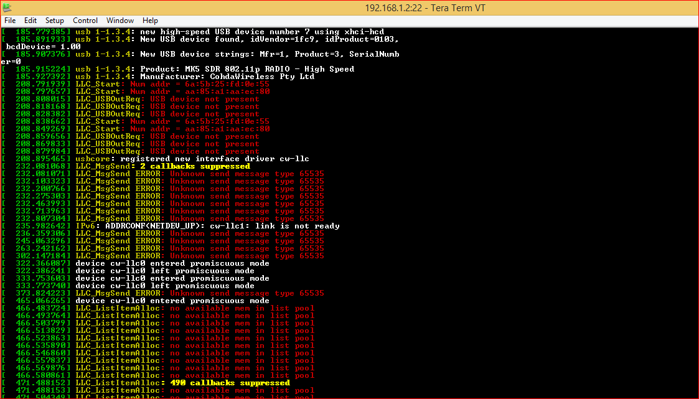Open the Setup menu
The height and width of the screenshot is (399, 699).
[x=54, y=21]
